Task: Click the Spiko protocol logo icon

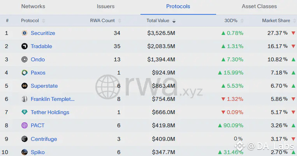Action: [x=25, y=152]
